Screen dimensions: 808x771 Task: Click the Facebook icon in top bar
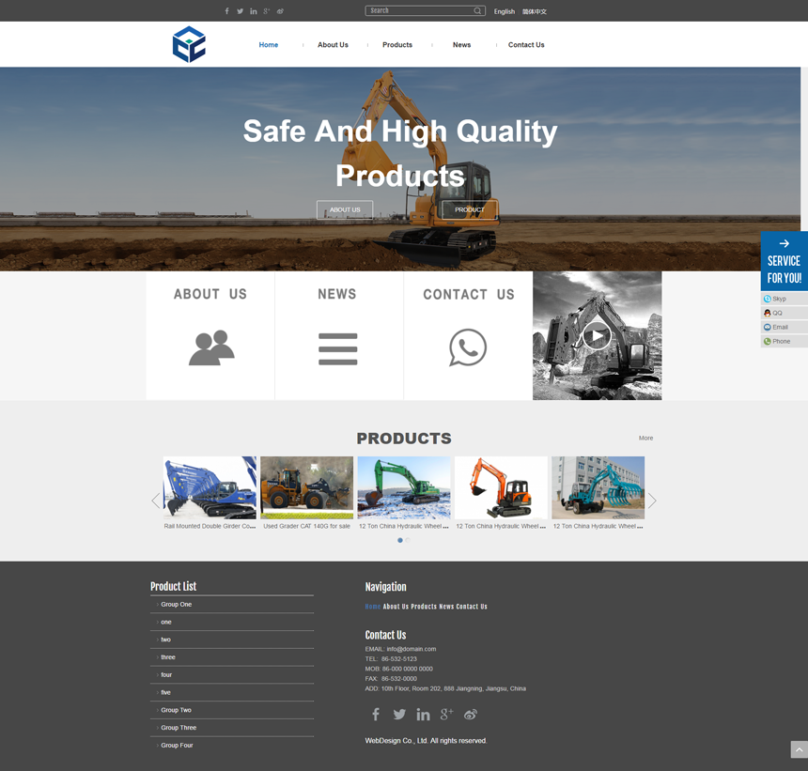226,11
